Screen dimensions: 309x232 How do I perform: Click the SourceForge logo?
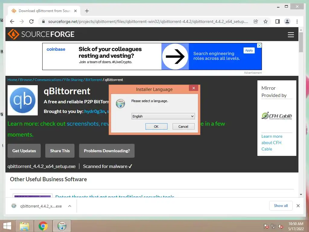41,34
